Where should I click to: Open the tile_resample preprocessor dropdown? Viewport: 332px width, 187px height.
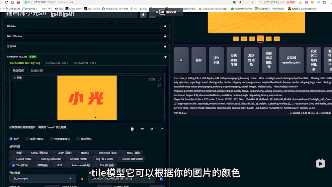tap(42, 179)
